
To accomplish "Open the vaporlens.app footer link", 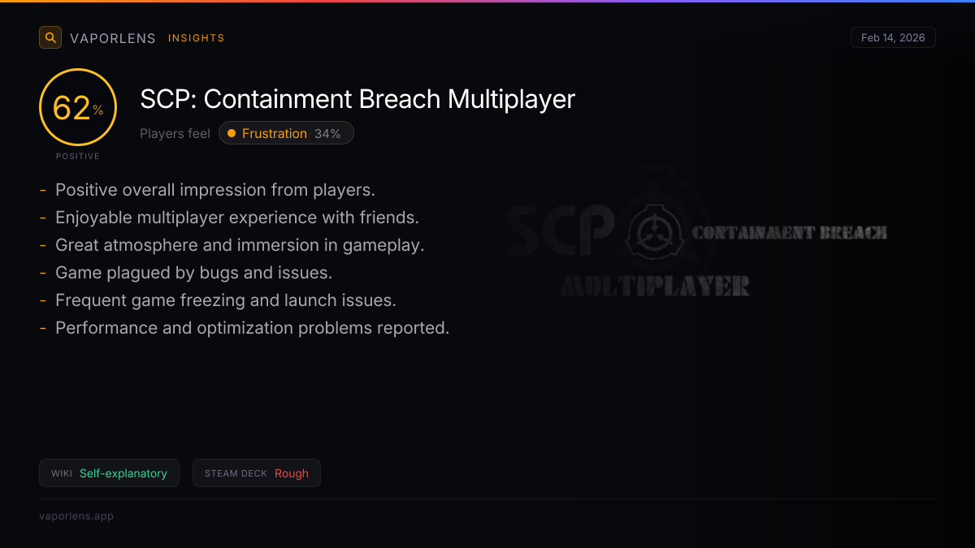I will click(76, 516).
